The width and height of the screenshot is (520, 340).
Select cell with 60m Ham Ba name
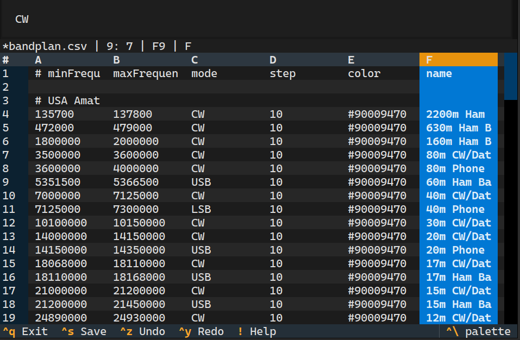(458, 182)
